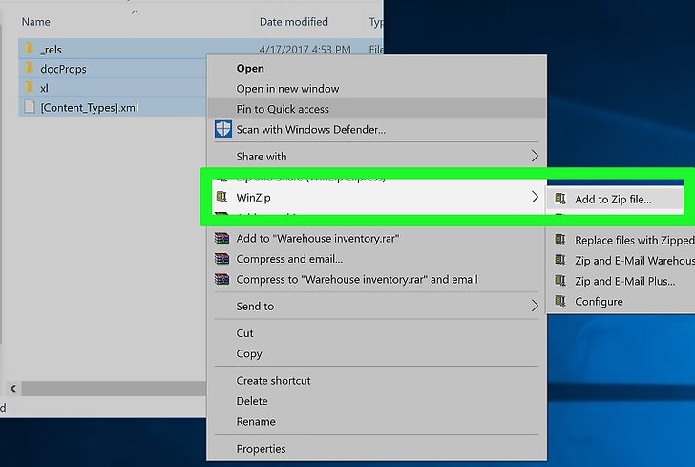Click the WinRAR icon beside Compress and email

pos(222,259)
